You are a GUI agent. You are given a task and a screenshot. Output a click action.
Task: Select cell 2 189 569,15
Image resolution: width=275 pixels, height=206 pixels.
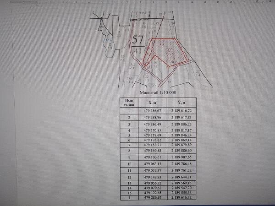coord(181,183)
